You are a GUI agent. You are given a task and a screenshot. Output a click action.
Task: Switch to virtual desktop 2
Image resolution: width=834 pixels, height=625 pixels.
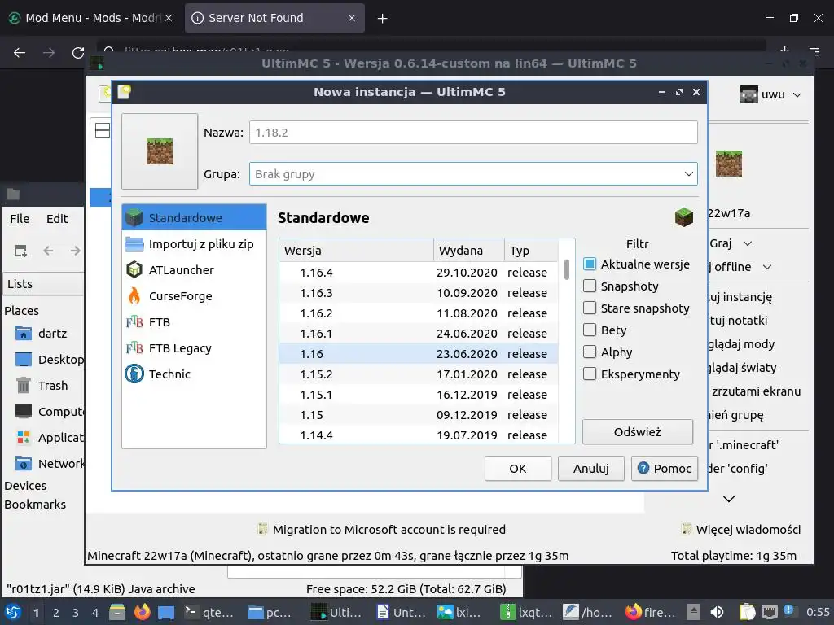click(x=56, y=612)
